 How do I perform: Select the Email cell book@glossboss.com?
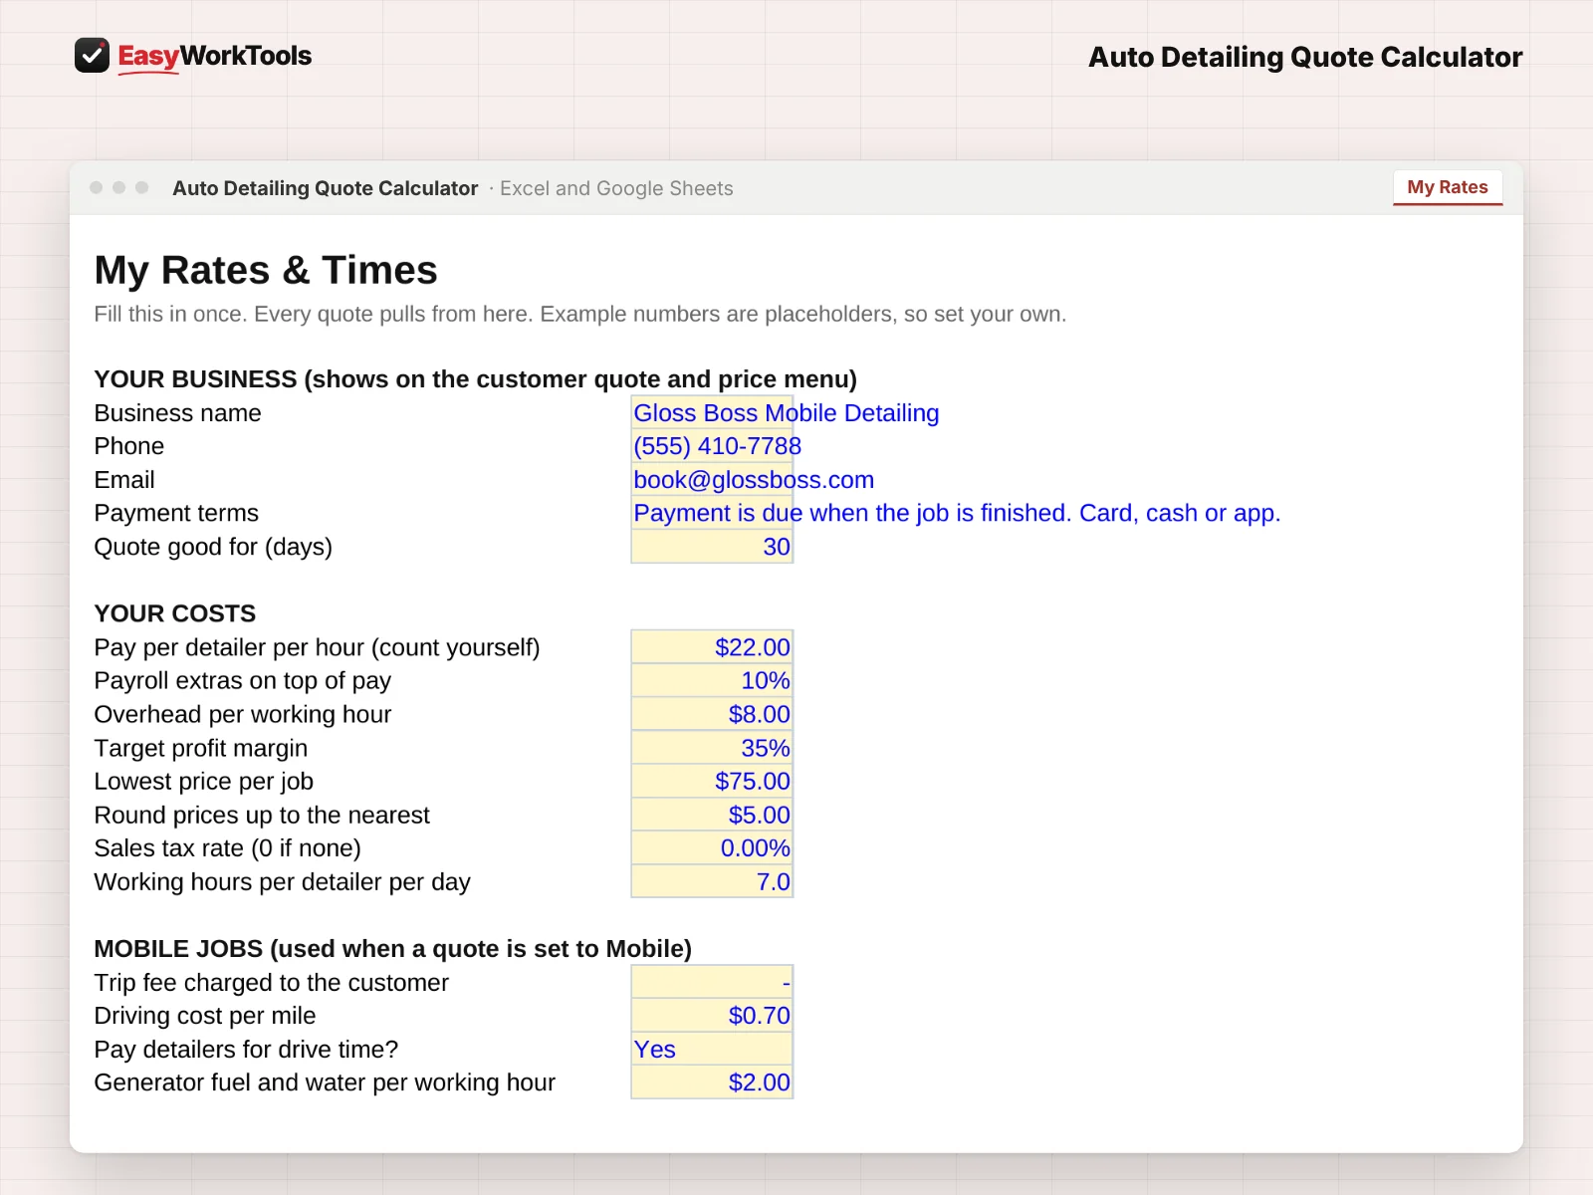tap(712, 480)
